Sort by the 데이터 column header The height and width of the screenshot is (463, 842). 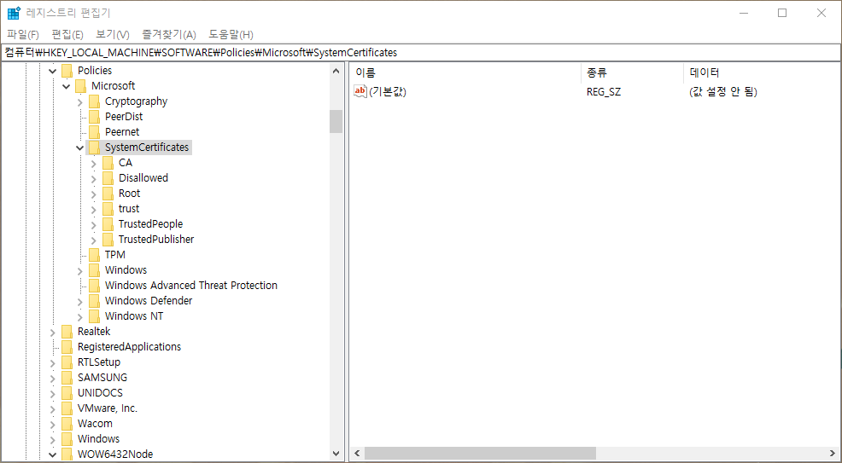tap(763, 72)
